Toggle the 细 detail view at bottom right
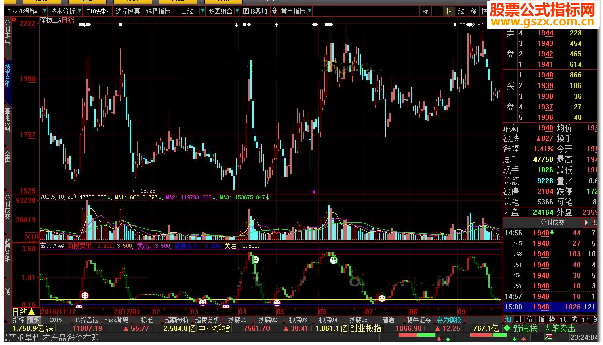Viewport: 603px width, 345px height. tap(508, 319)
